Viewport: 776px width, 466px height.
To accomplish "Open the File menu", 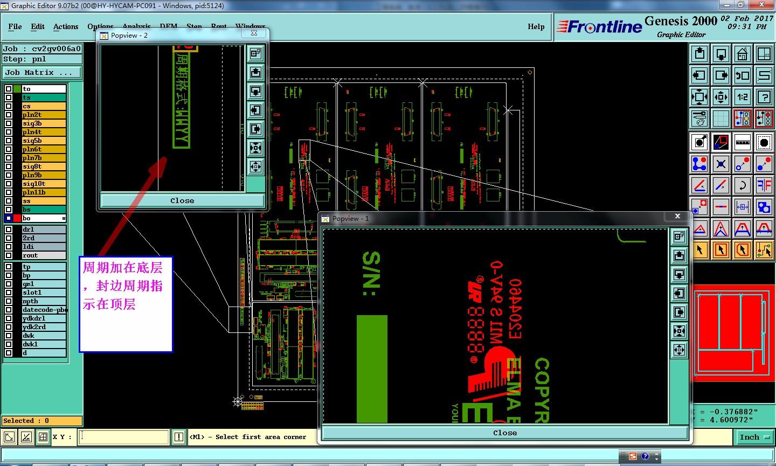I will [15, 26].
